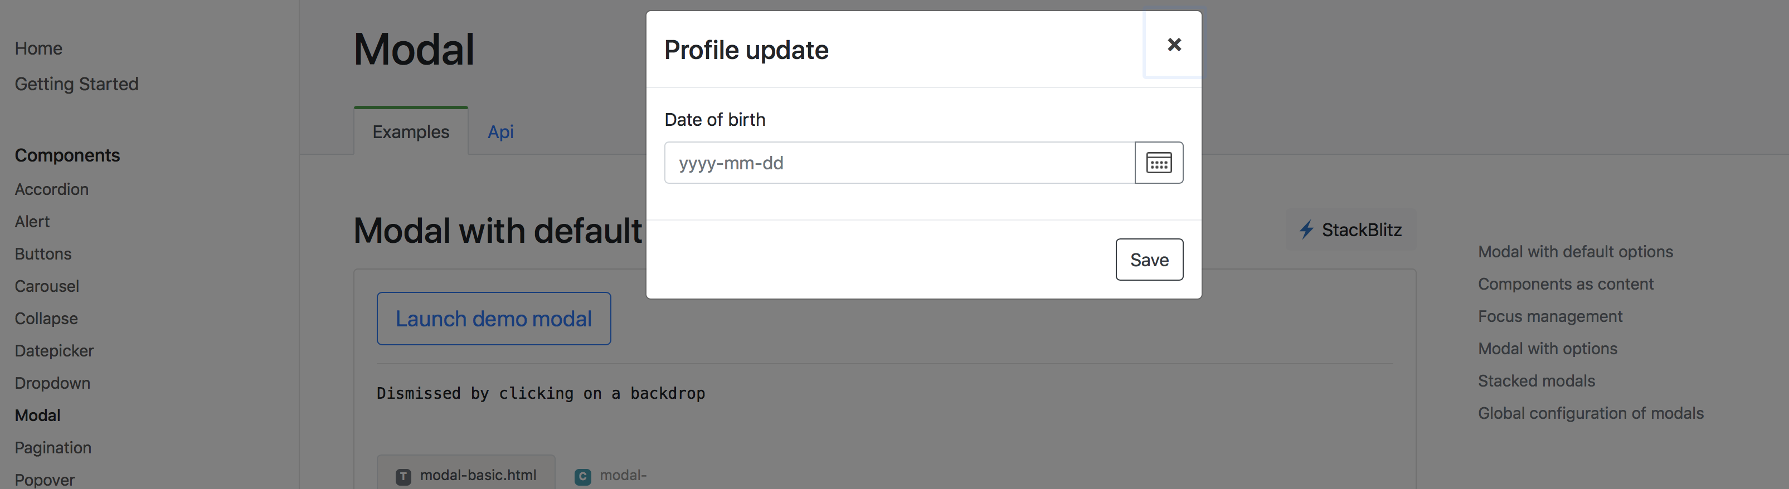The height and width of the screenshot is (489, 1789).
Task: Open Global configuration of modals section
Action: [x=1591, y=413]
